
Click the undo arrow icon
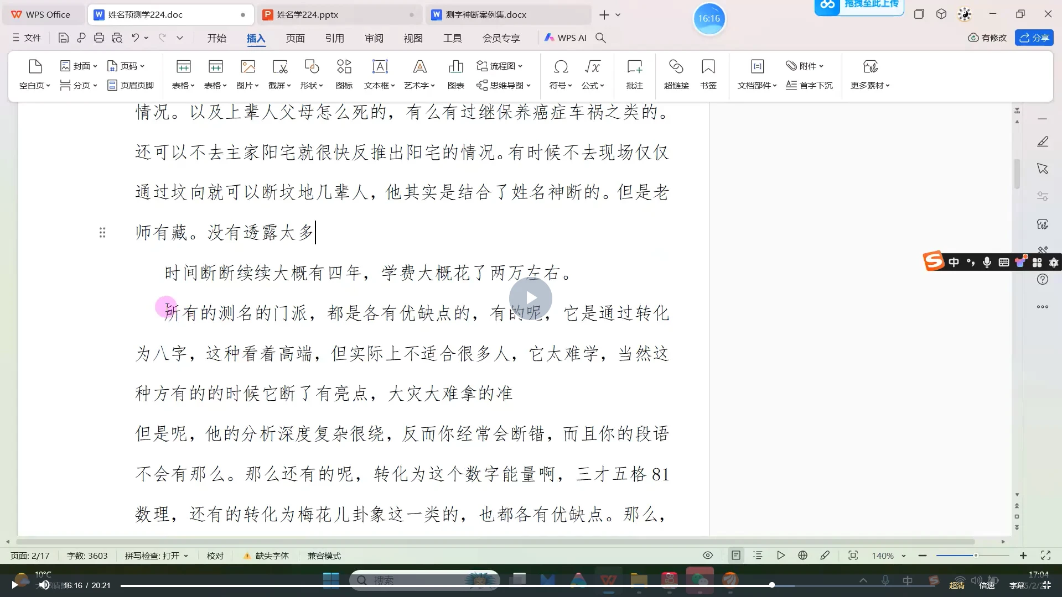tap(135, 38)
